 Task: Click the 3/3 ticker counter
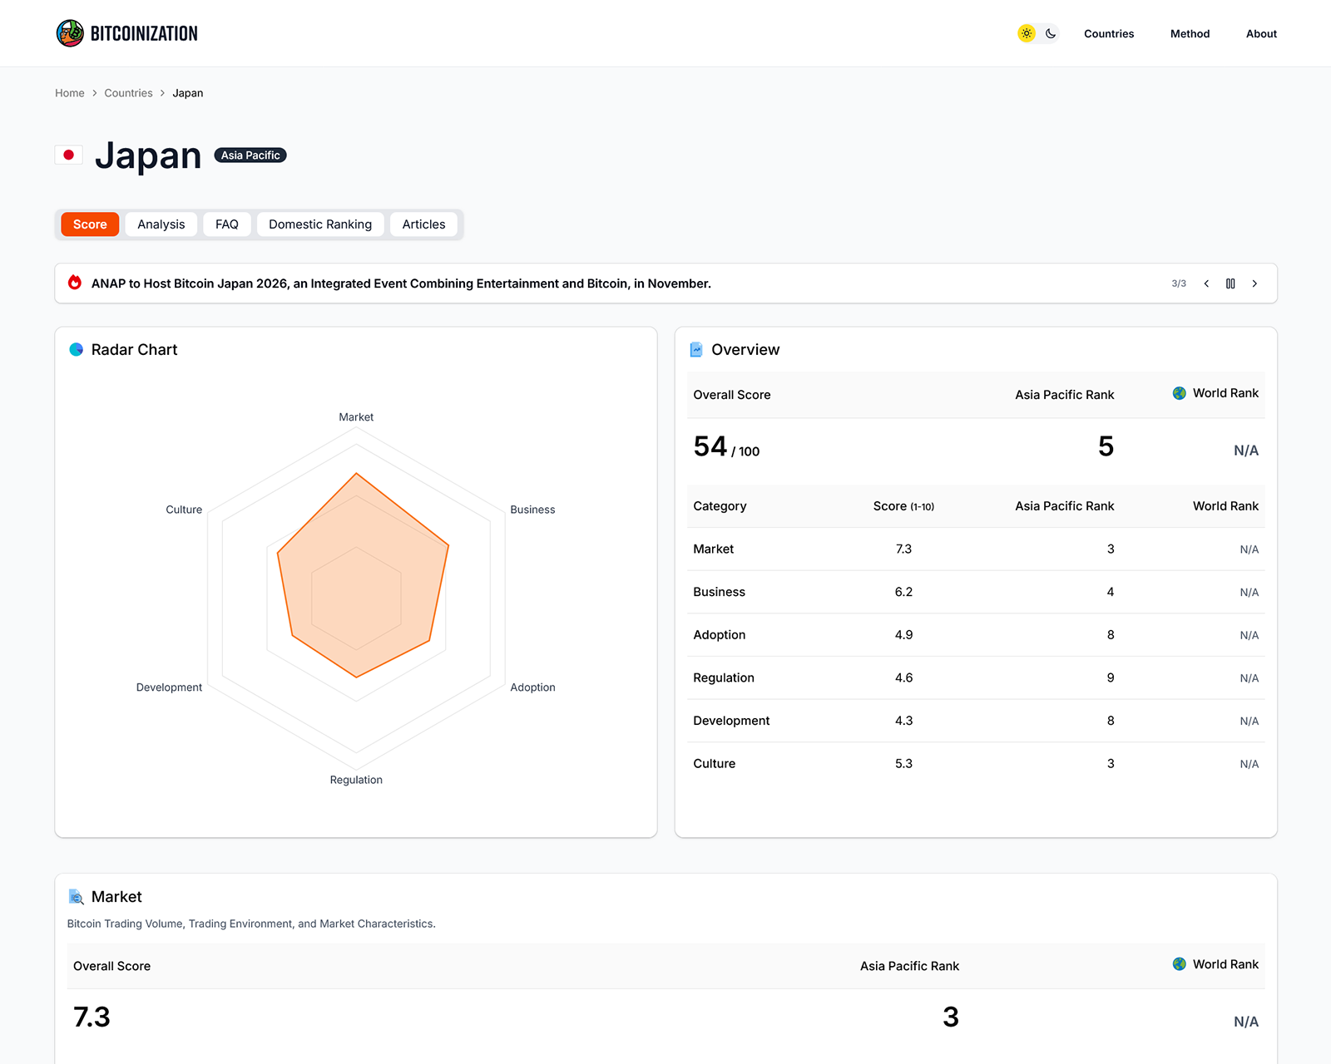click(1179, 283)
